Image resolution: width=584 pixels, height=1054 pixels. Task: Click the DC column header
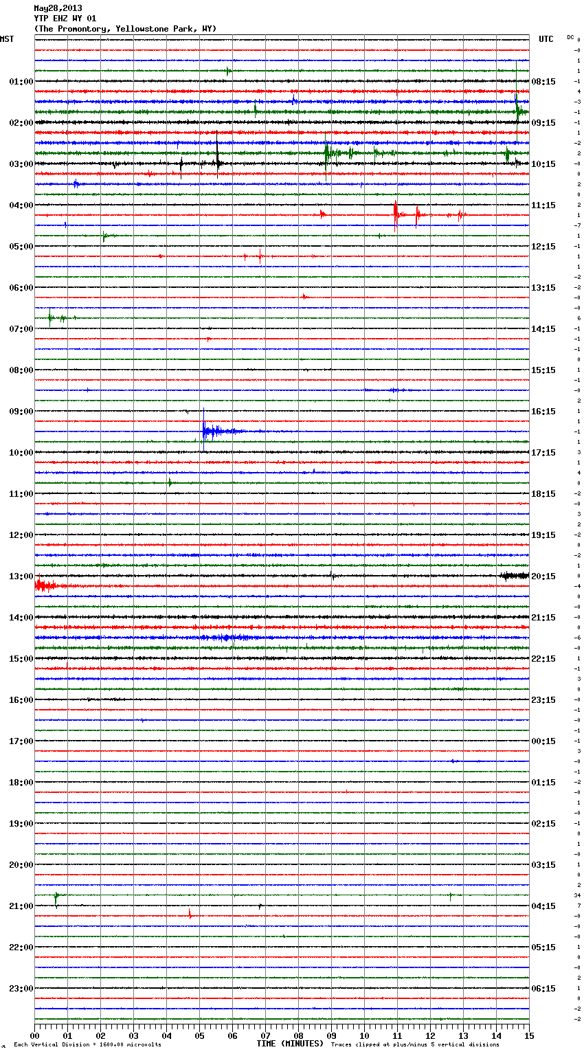tap(570, 37)
